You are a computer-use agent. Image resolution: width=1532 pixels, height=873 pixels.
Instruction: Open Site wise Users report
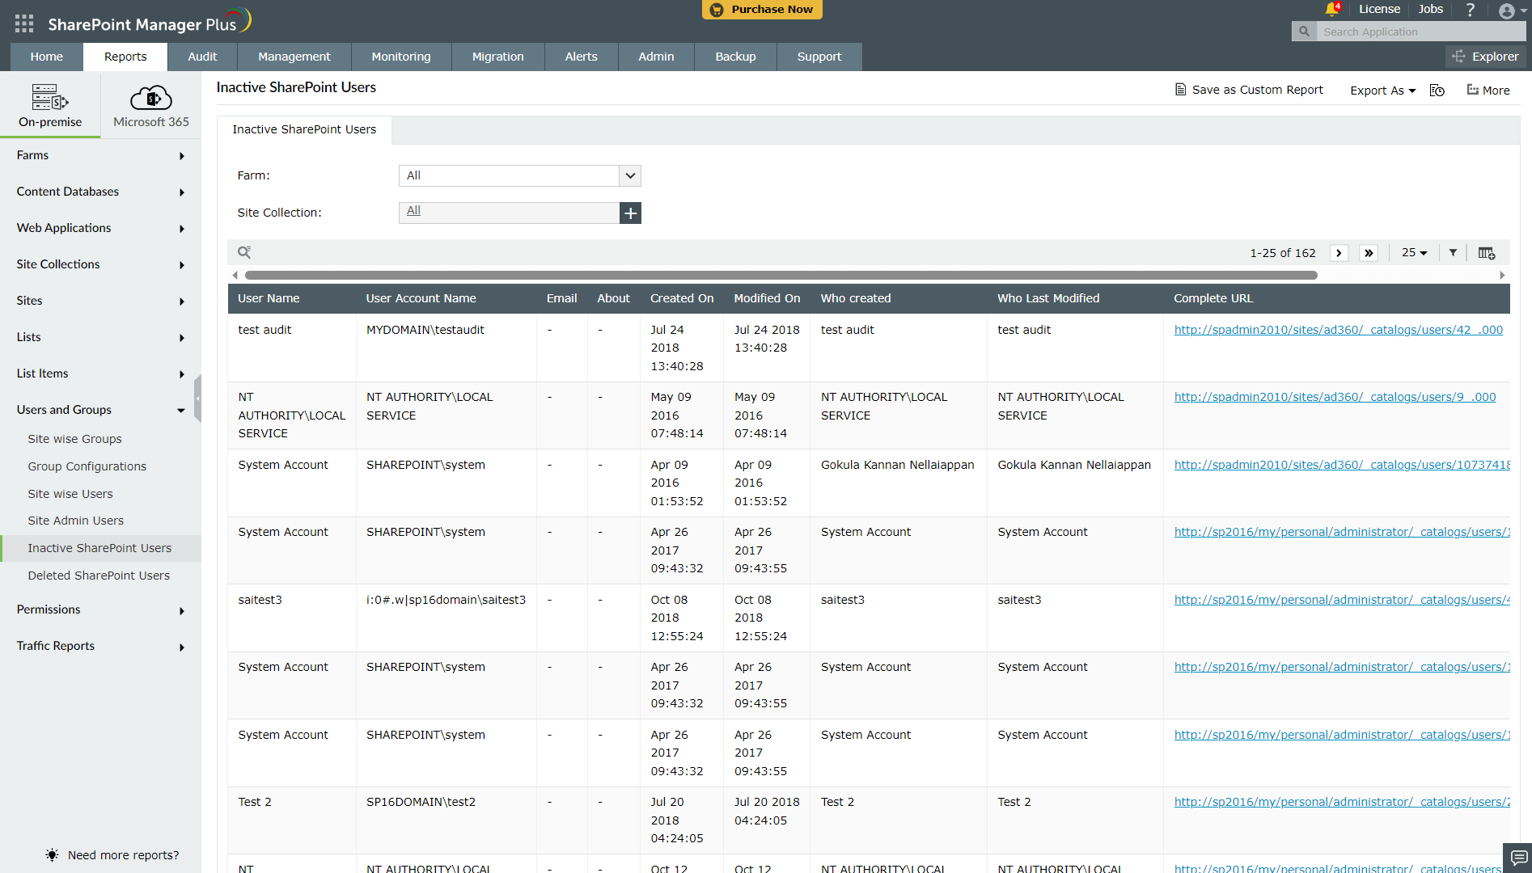pos(70,494)
